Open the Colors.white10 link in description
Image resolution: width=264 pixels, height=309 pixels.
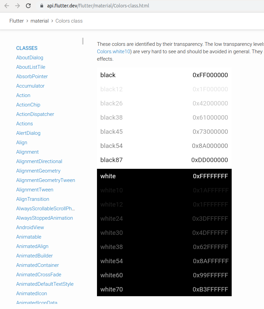pos(113,52)
